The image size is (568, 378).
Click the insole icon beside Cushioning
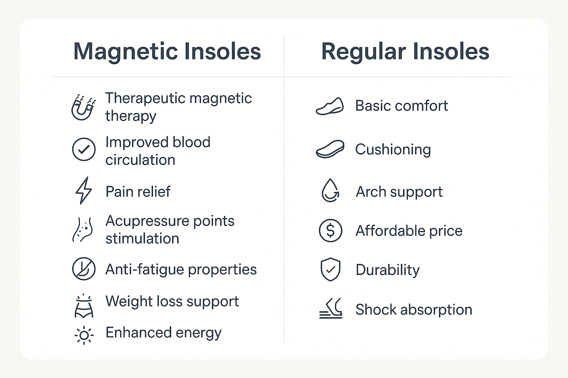tap(330, 149)
